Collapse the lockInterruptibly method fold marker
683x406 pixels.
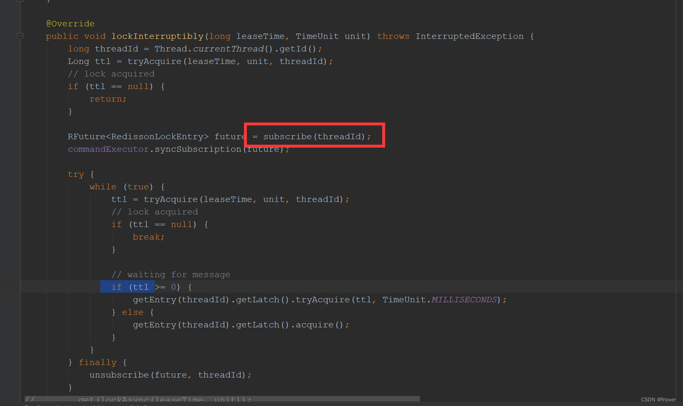coord(20,36)
